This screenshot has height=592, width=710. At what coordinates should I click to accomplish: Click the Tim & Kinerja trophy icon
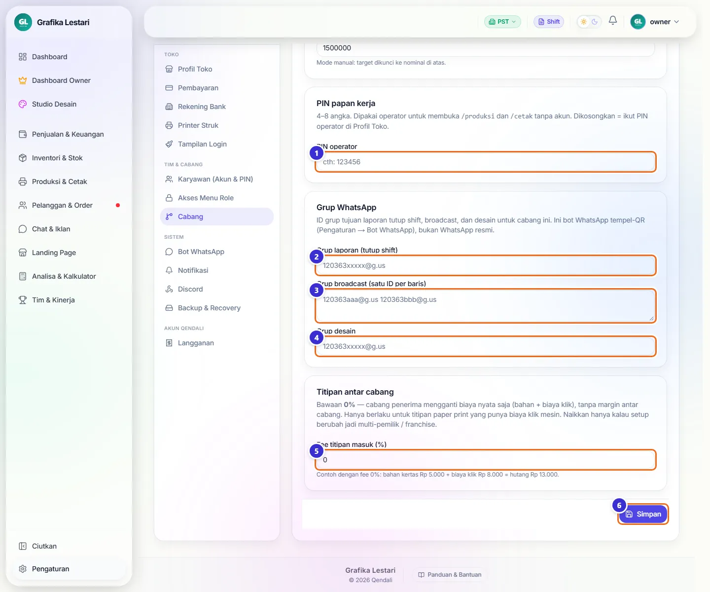(23, 300)
